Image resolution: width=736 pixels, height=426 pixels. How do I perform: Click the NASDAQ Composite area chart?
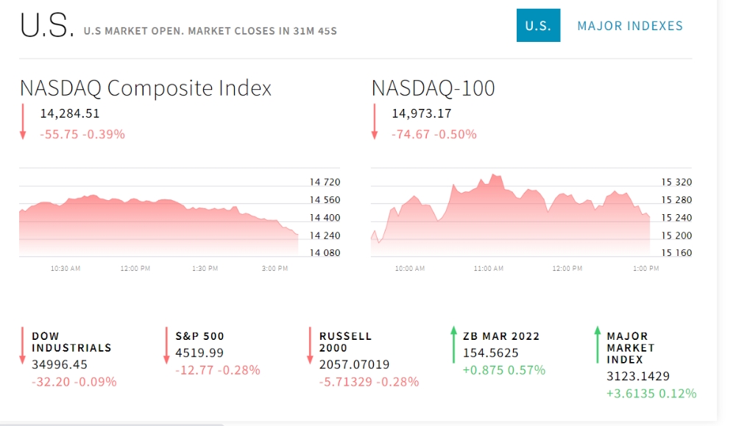(x=159, y=224)
